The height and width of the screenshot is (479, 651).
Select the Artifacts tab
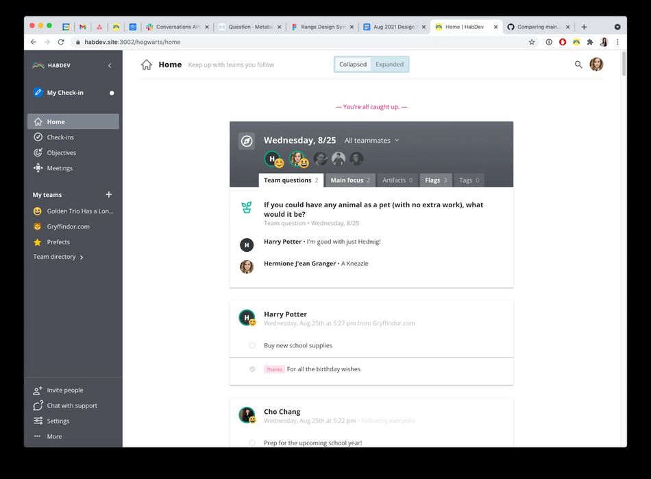tap(397, 180)
